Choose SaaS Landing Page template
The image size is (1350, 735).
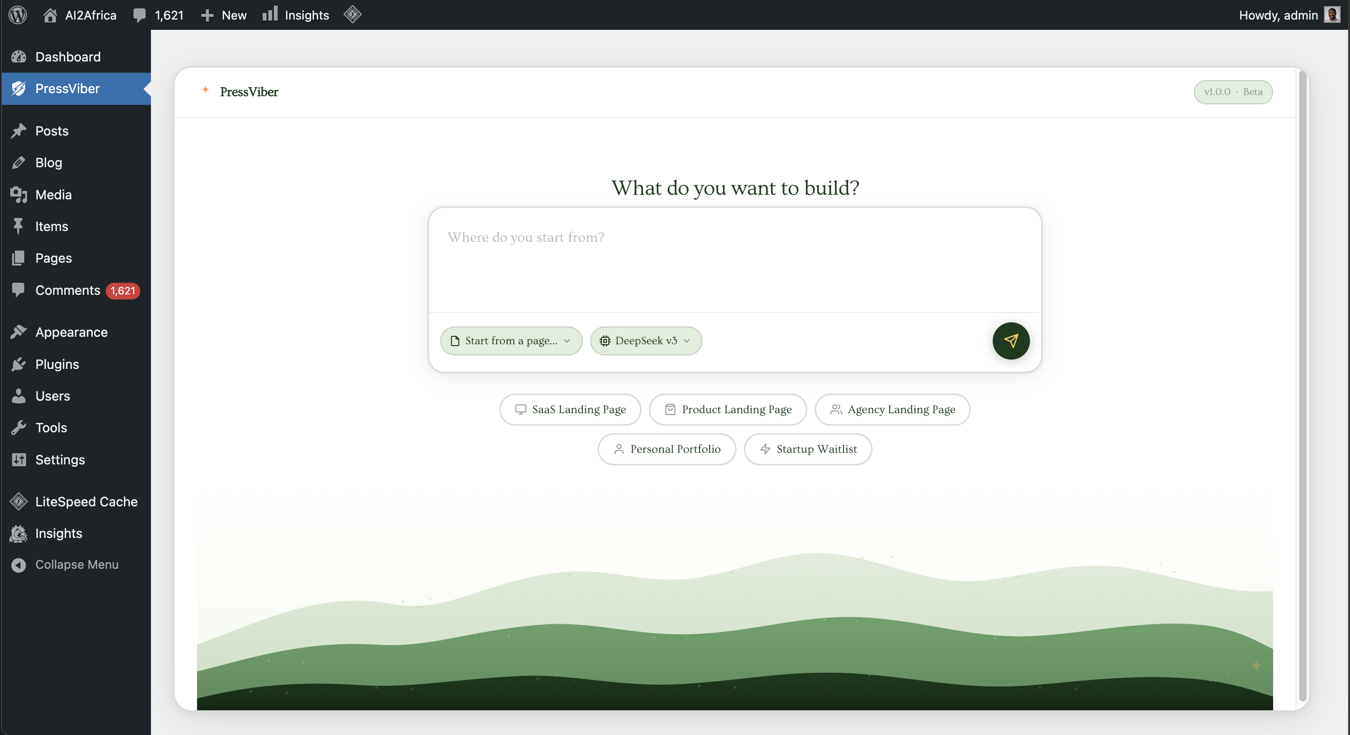pos(570,409)
